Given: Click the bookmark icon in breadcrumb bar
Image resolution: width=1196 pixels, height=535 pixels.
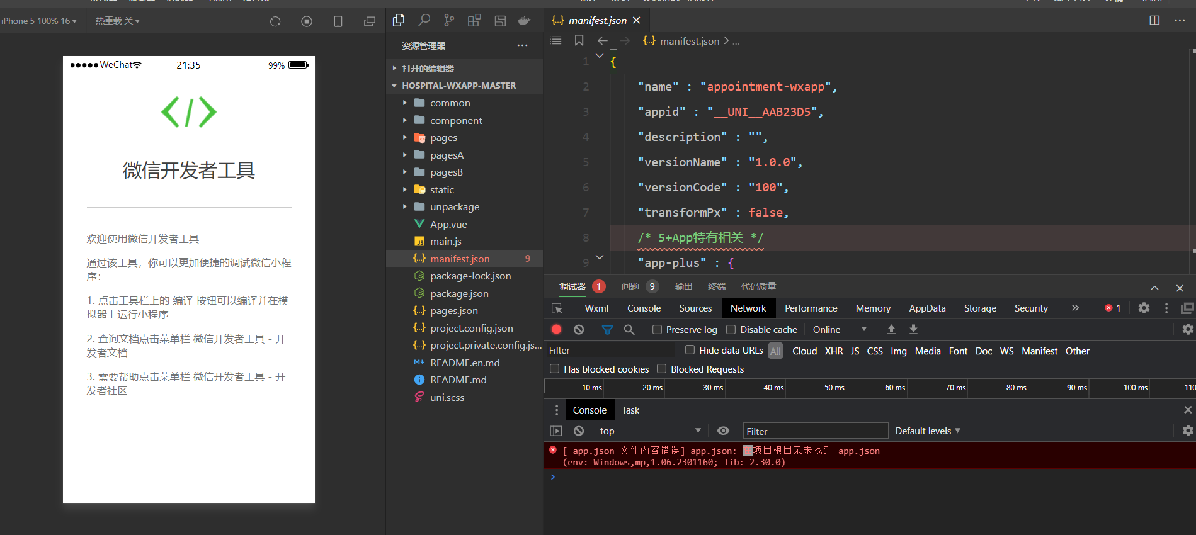Looking at the screenshot, I should point(579,40).
